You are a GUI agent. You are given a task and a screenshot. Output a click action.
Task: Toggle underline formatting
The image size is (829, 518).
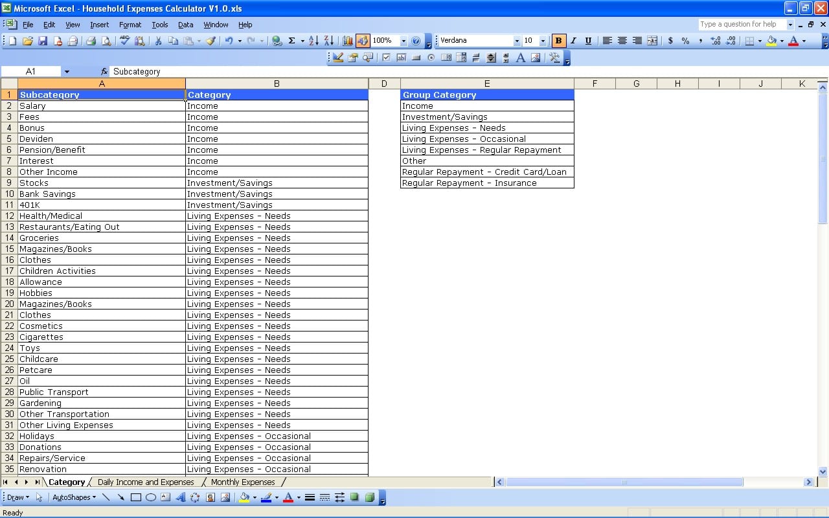coord(588,40)
